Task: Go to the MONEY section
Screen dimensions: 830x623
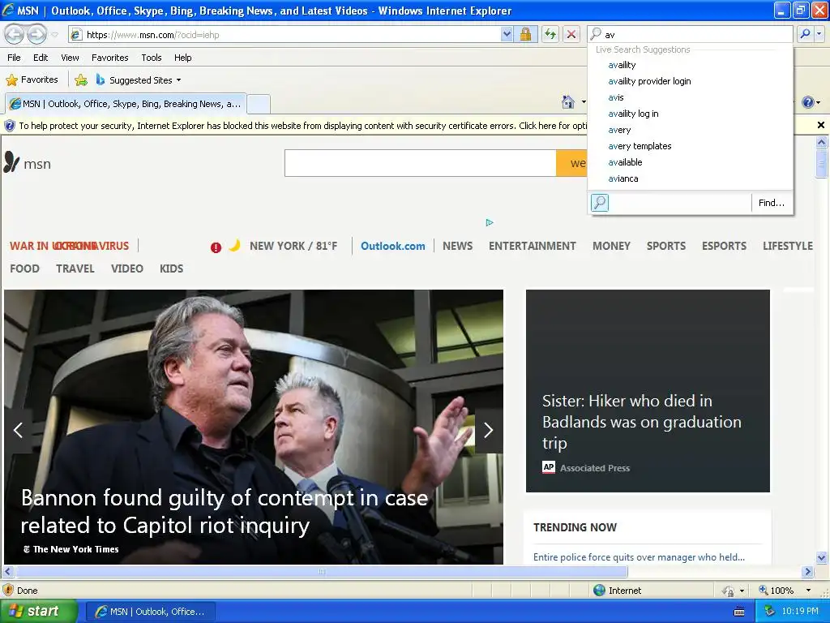Action: pos(611,246)
